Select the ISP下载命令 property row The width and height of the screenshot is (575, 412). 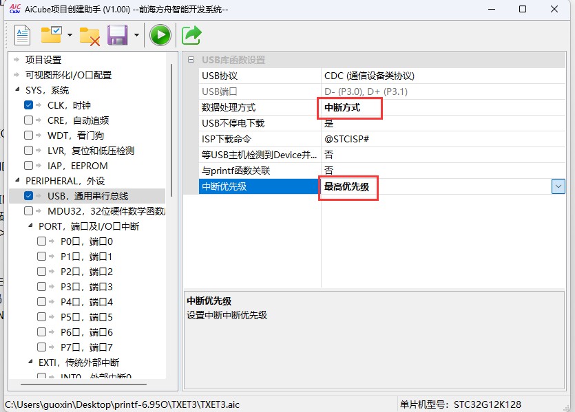(381, 139)
